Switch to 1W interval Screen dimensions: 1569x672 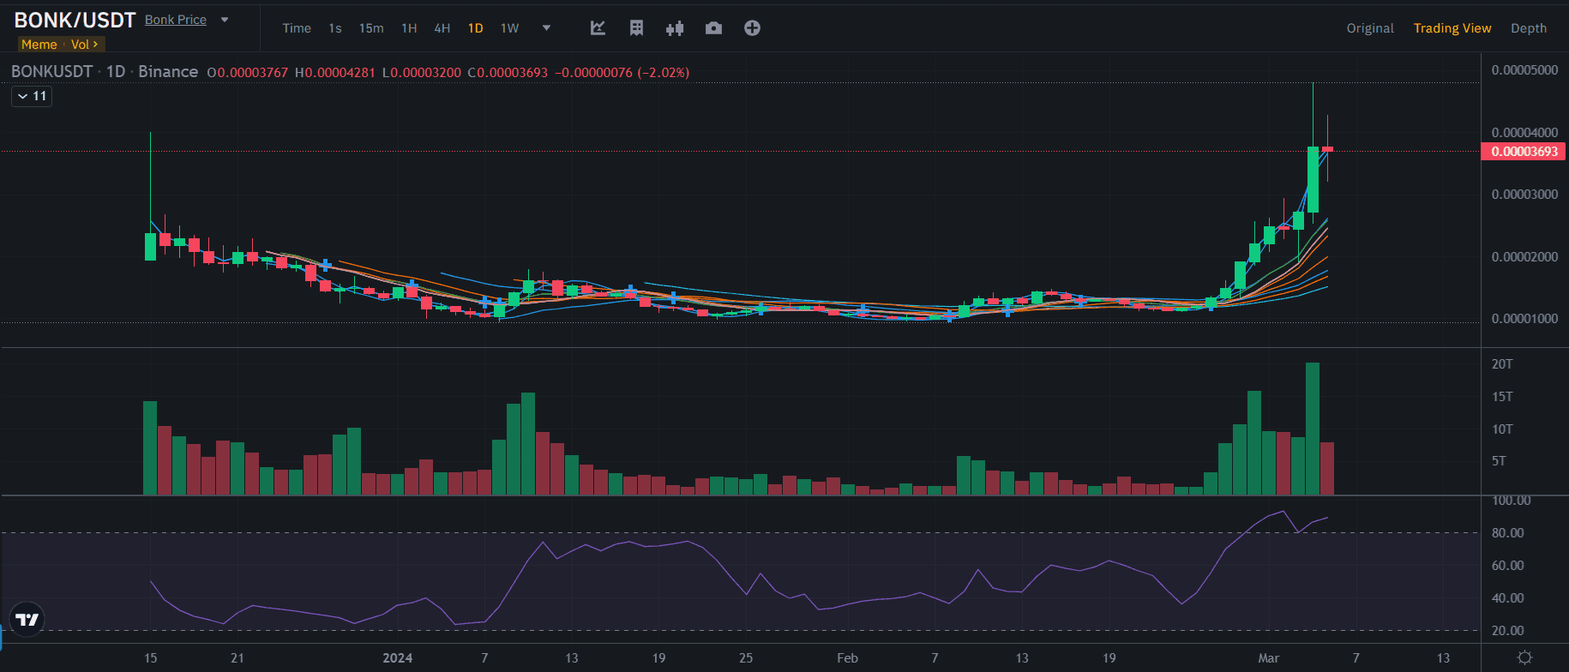click(510, 28)
